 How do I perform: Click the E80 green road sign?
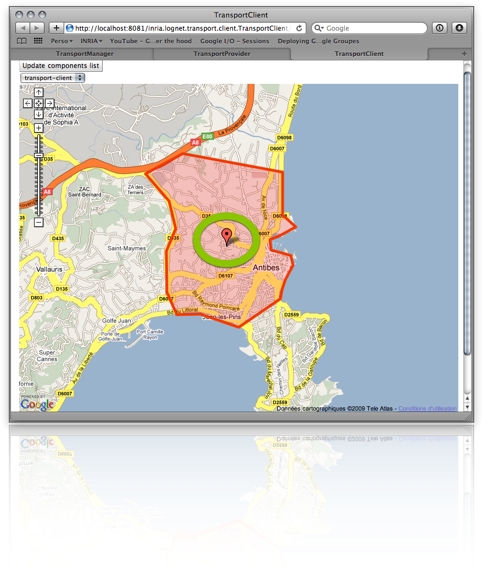pyautogui.click(x=207, y=136)
